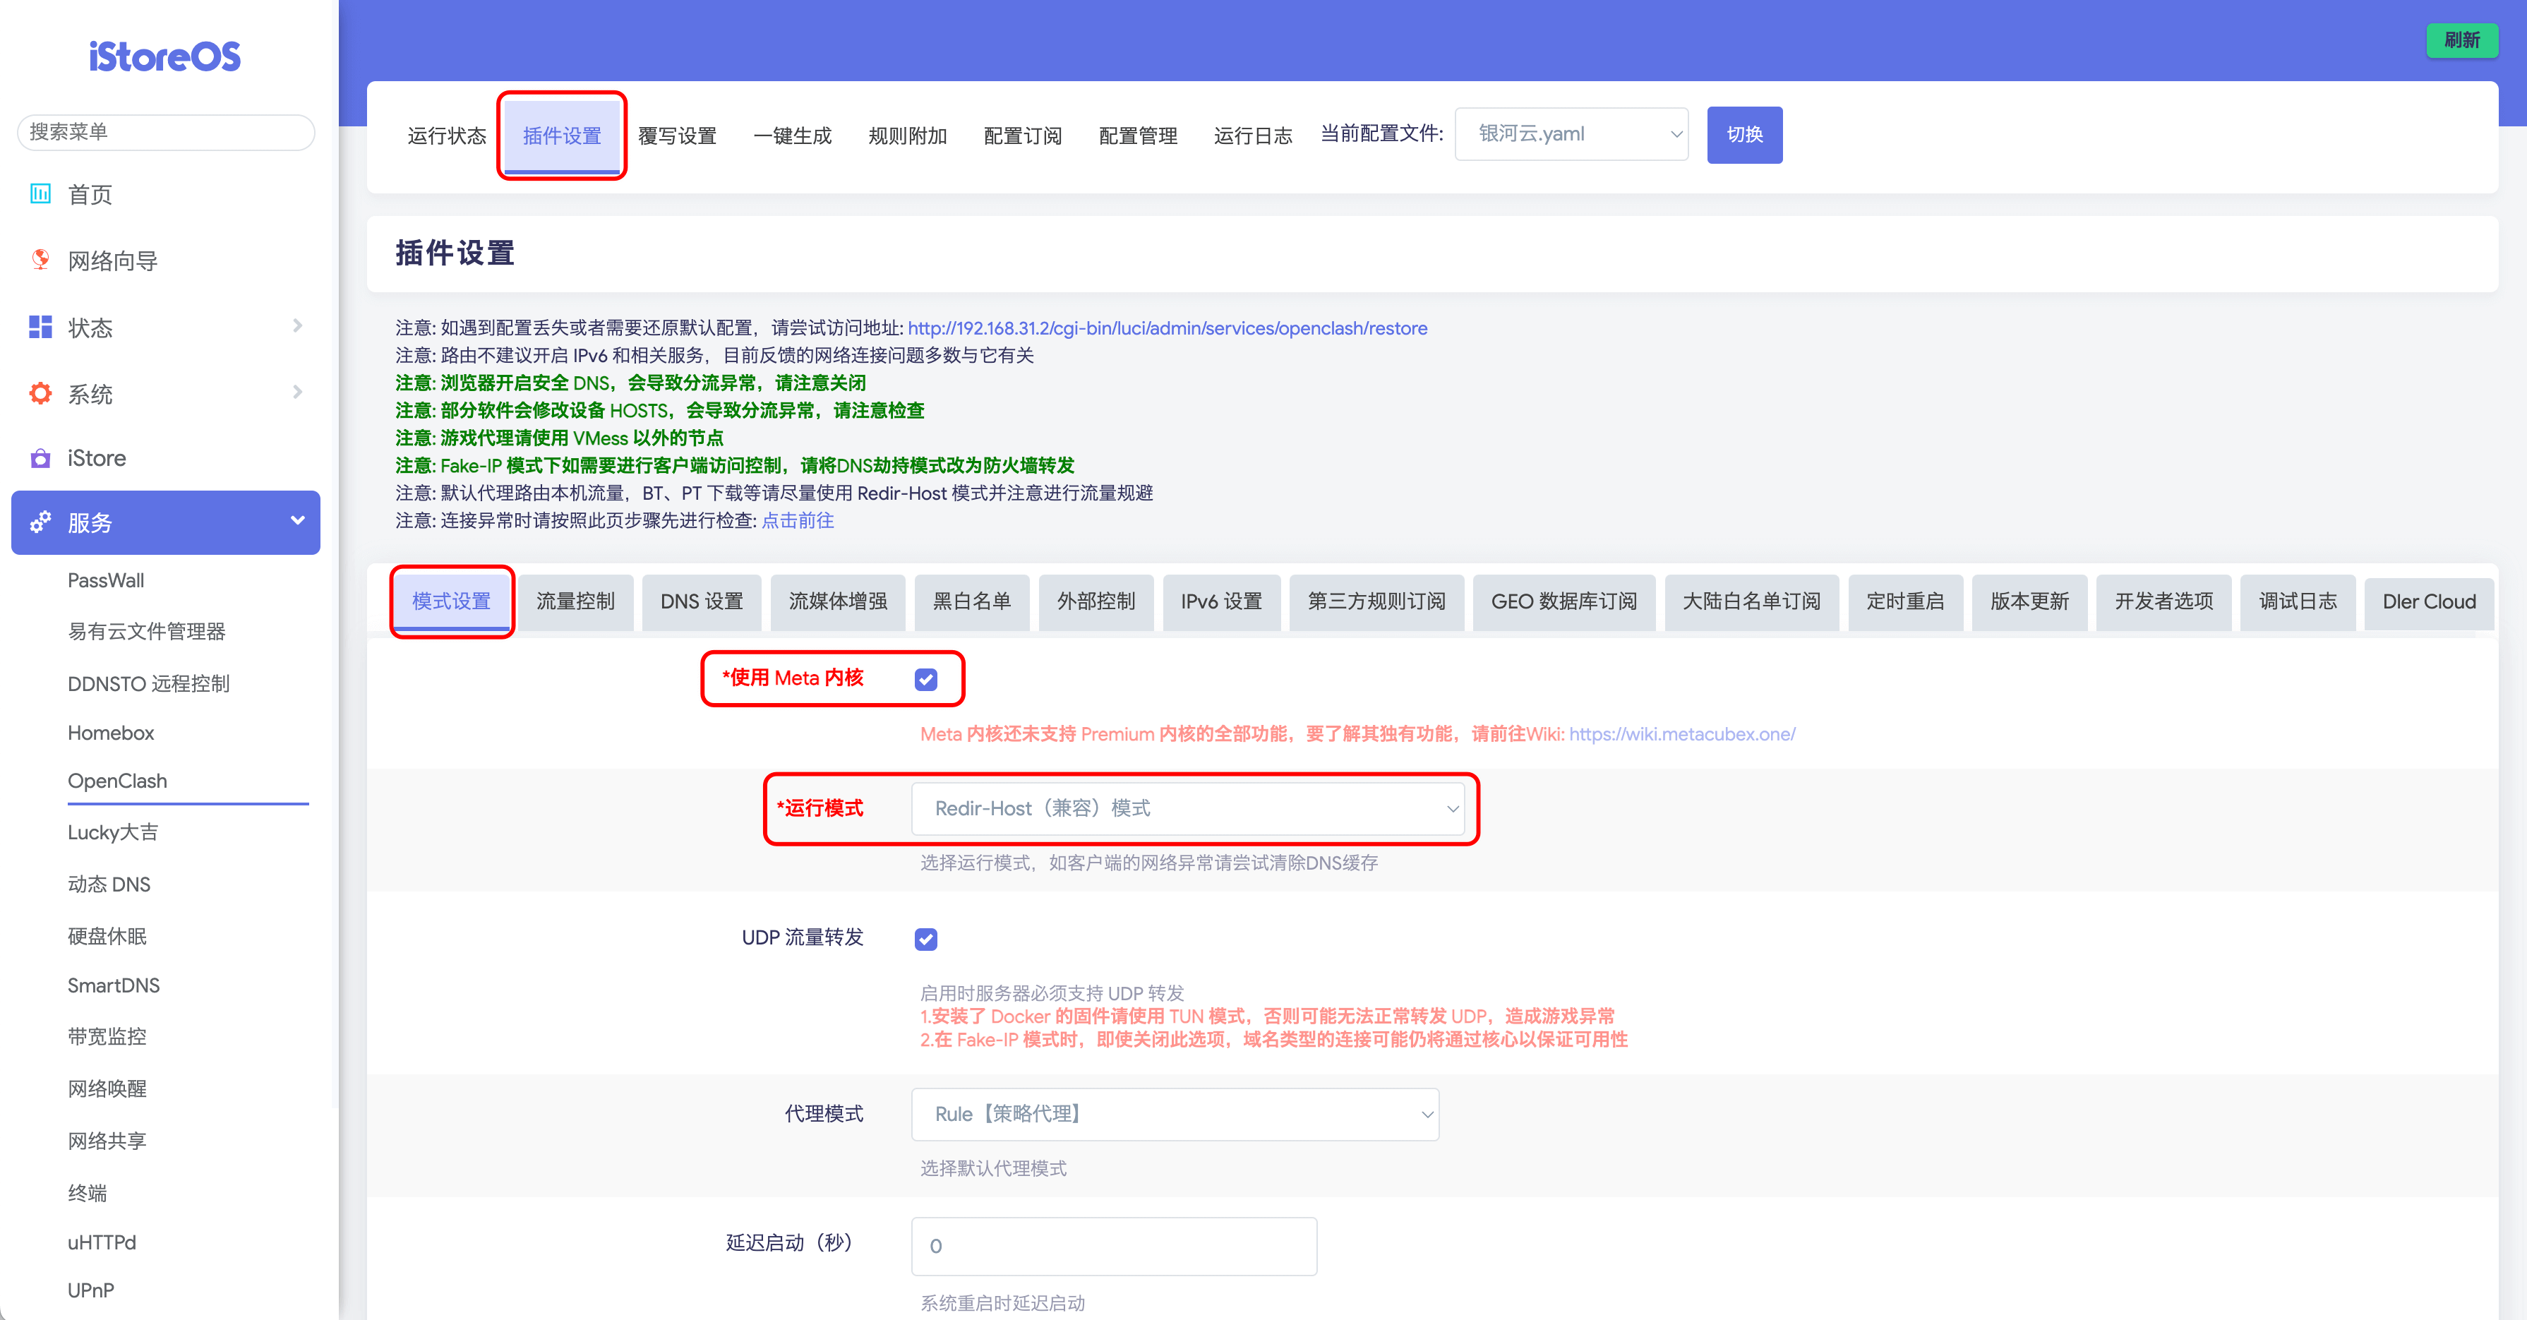This screenshot has width=2527, height=1320.
Task: Switch to the 覆写设置 tab
Action: pyautogui.click(x=677, y=136)
